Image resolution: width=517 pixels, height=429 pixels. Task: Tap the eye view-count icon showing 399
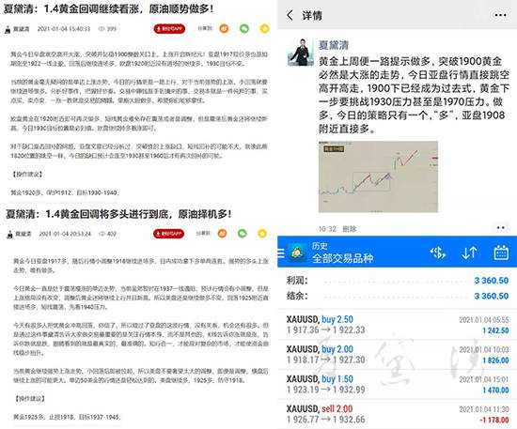point(102,29)
